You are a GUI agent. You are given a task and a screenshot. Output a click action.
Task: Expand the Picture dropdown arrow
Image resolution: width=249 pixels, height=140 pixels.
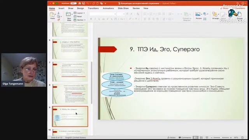(202, 14)
